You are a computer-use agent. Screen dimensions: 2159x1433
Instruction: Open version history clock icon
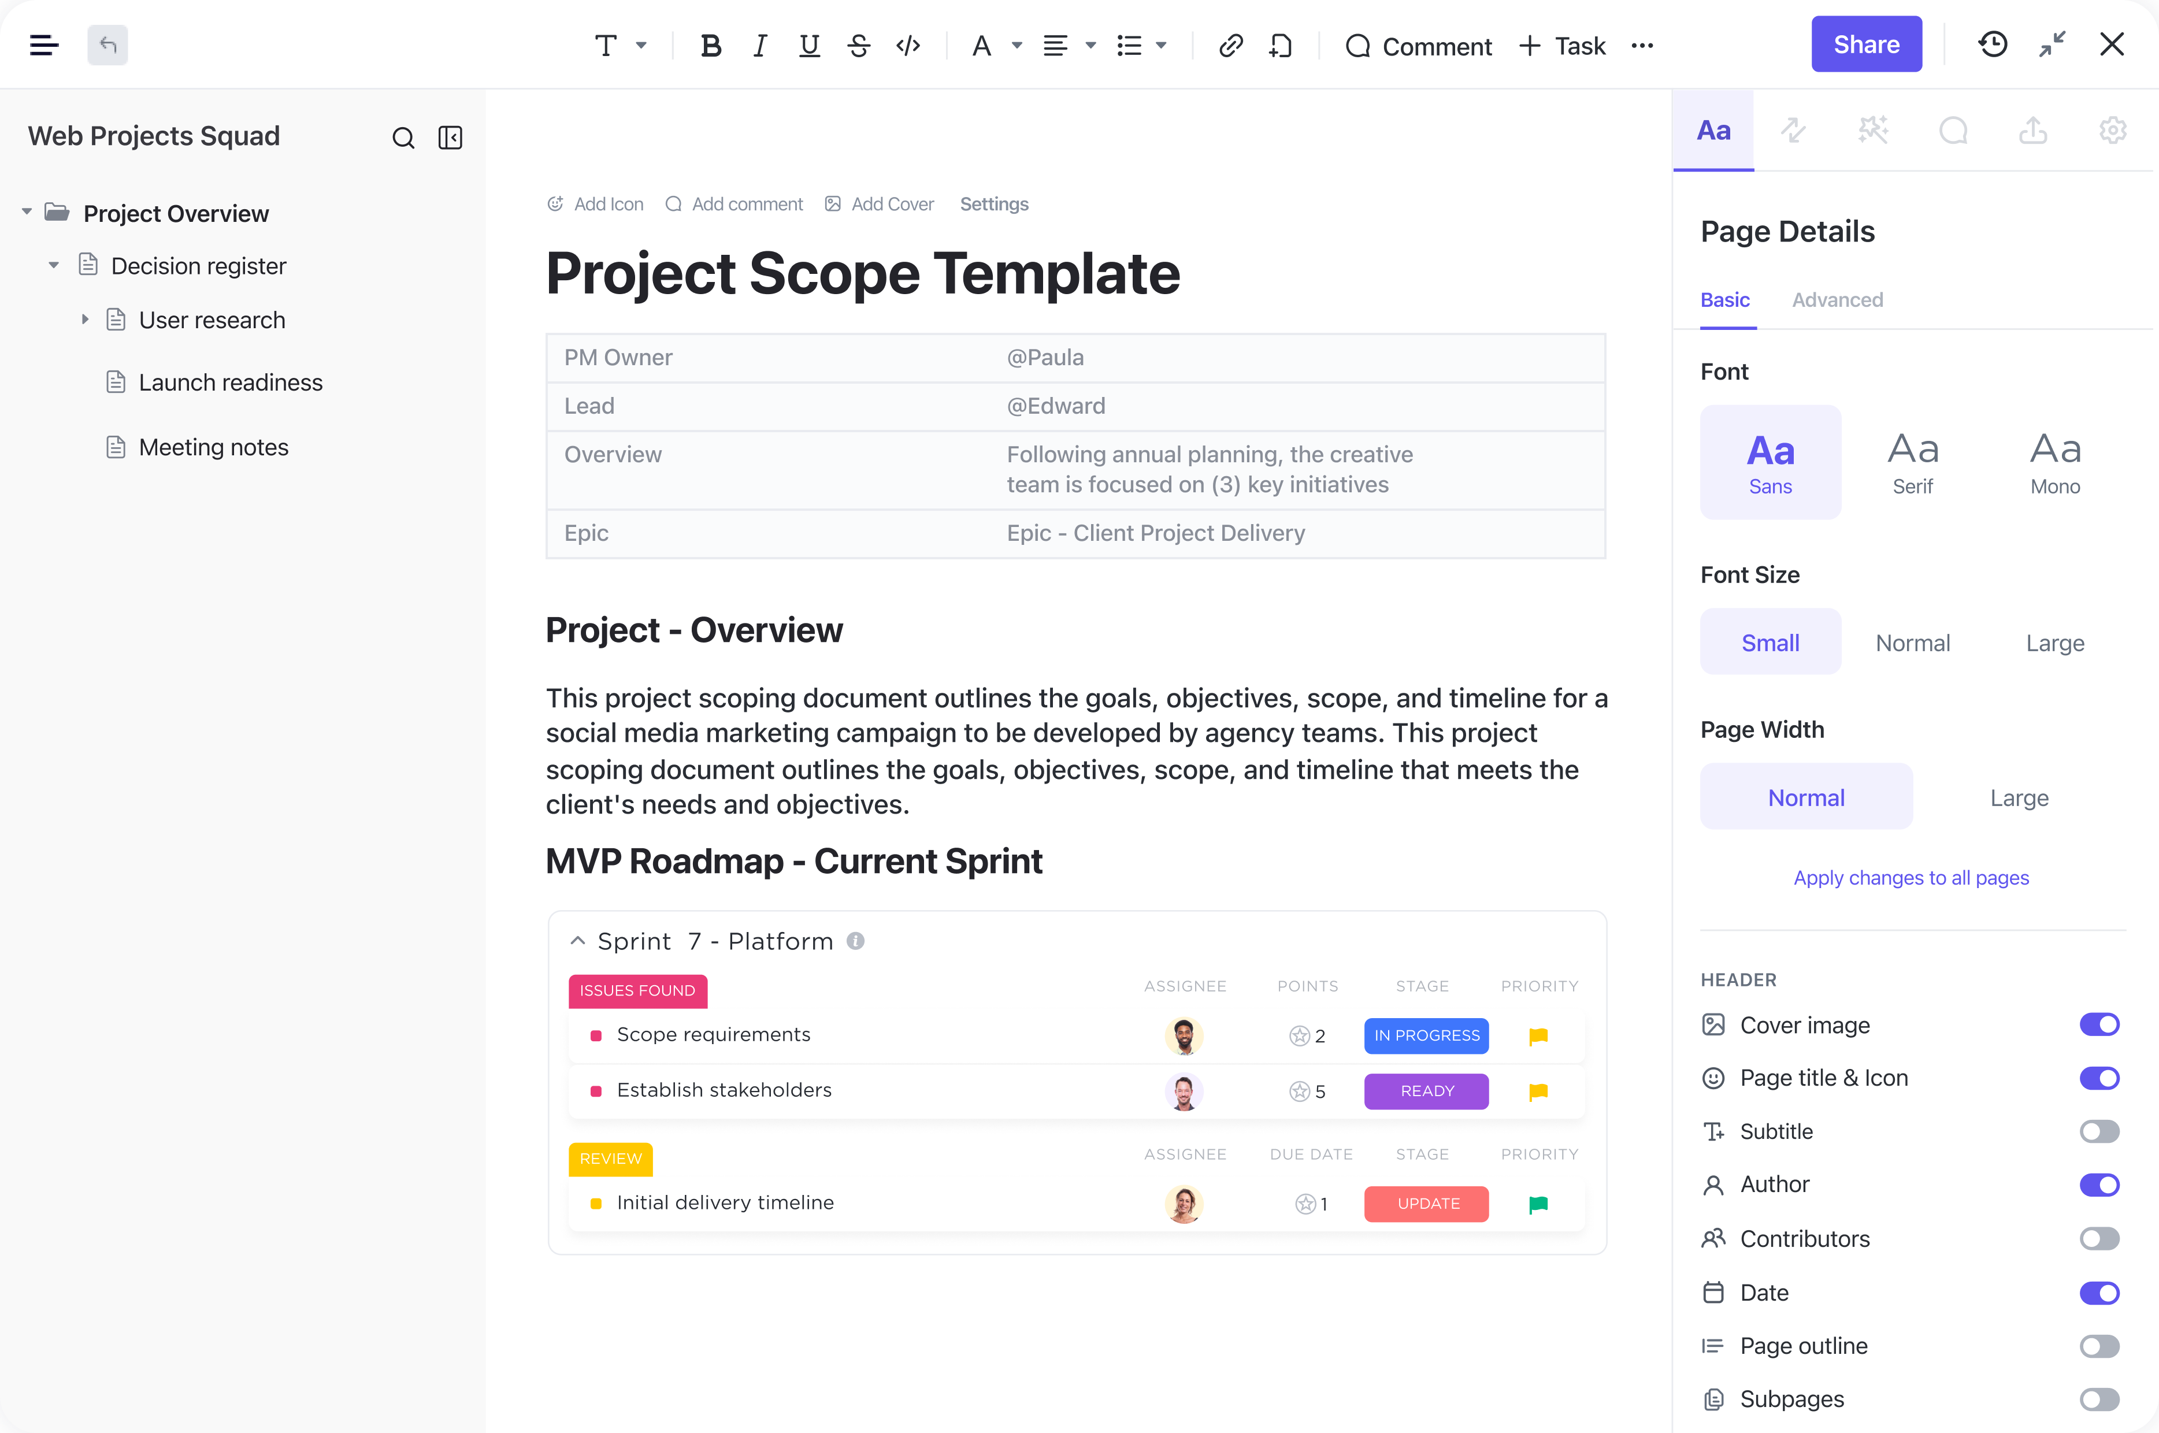coord(1993,44)
